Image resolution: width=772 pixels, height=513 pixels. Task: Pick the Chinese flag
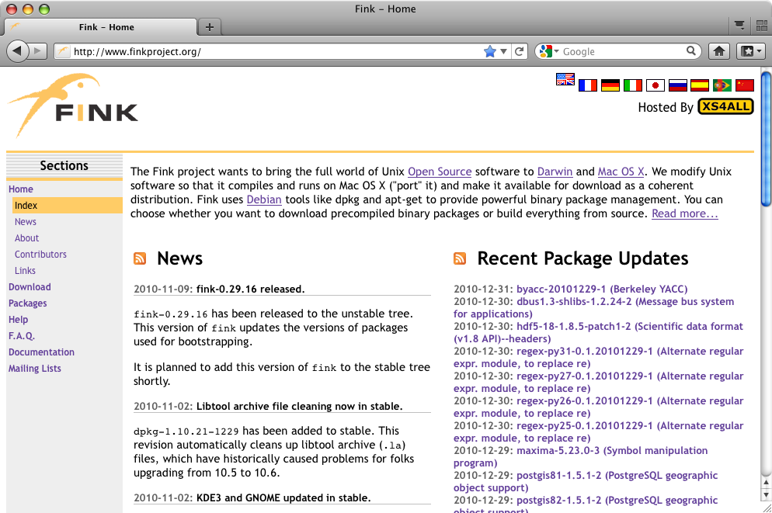(x=744, y=85)
